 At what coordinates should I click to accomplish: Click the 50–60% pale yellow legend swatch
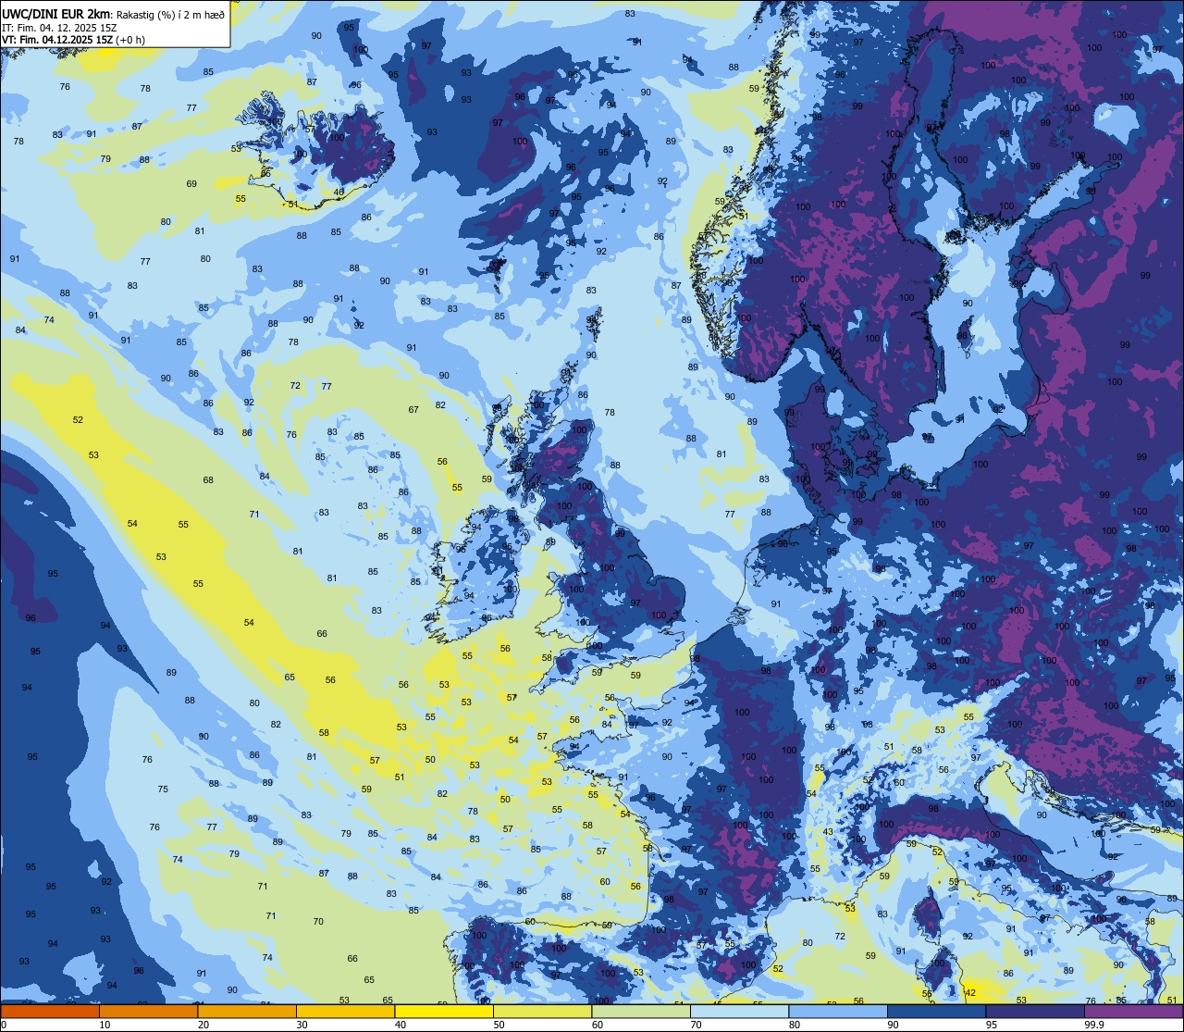click(542, 1011)
